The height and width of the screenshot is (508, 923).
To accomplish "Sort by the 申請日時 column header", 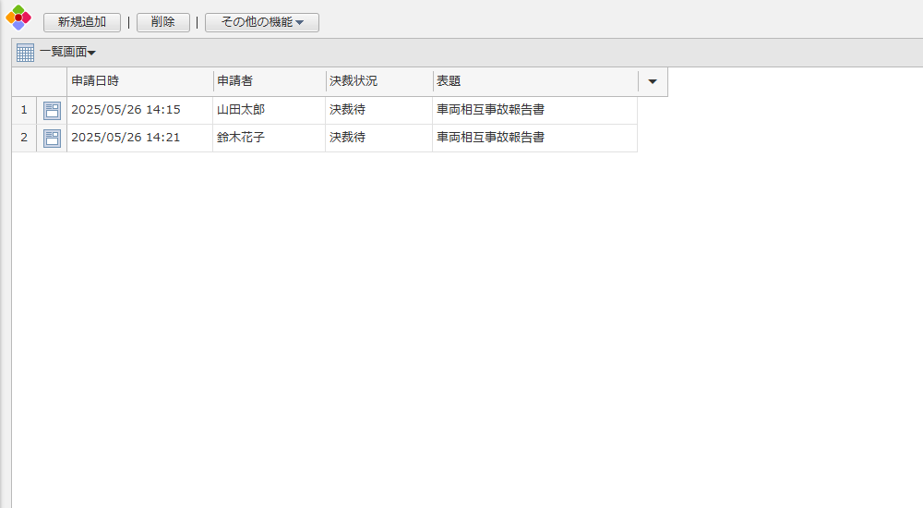I will [138, 81].
